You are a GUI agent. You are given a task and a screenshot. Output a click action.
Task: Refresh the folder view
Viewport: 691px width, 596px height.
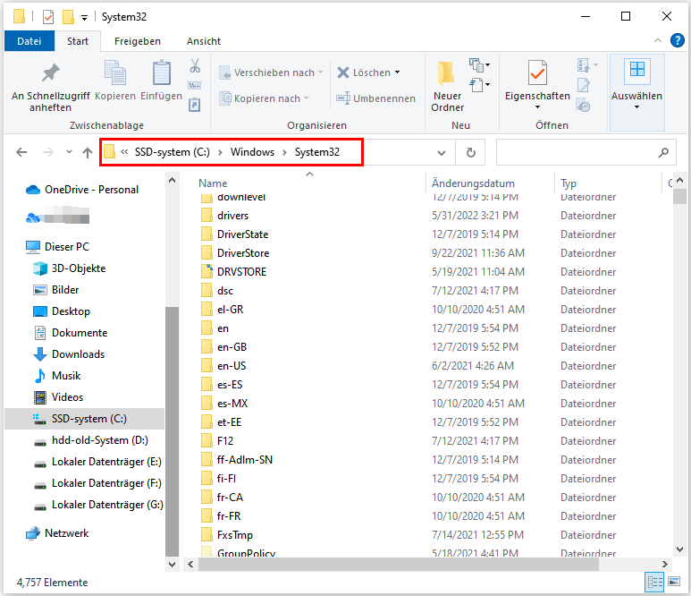click(471, 153)
